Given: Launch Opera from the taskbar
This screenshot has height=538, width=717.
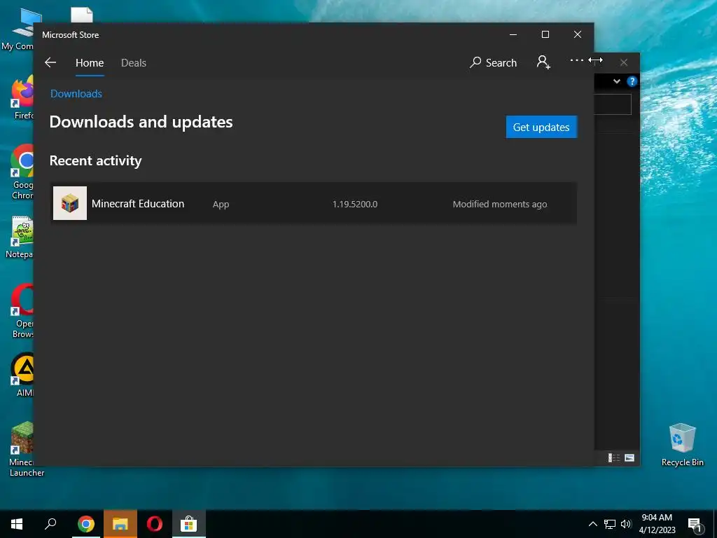Looking at the screenshot, I should 155,524.
